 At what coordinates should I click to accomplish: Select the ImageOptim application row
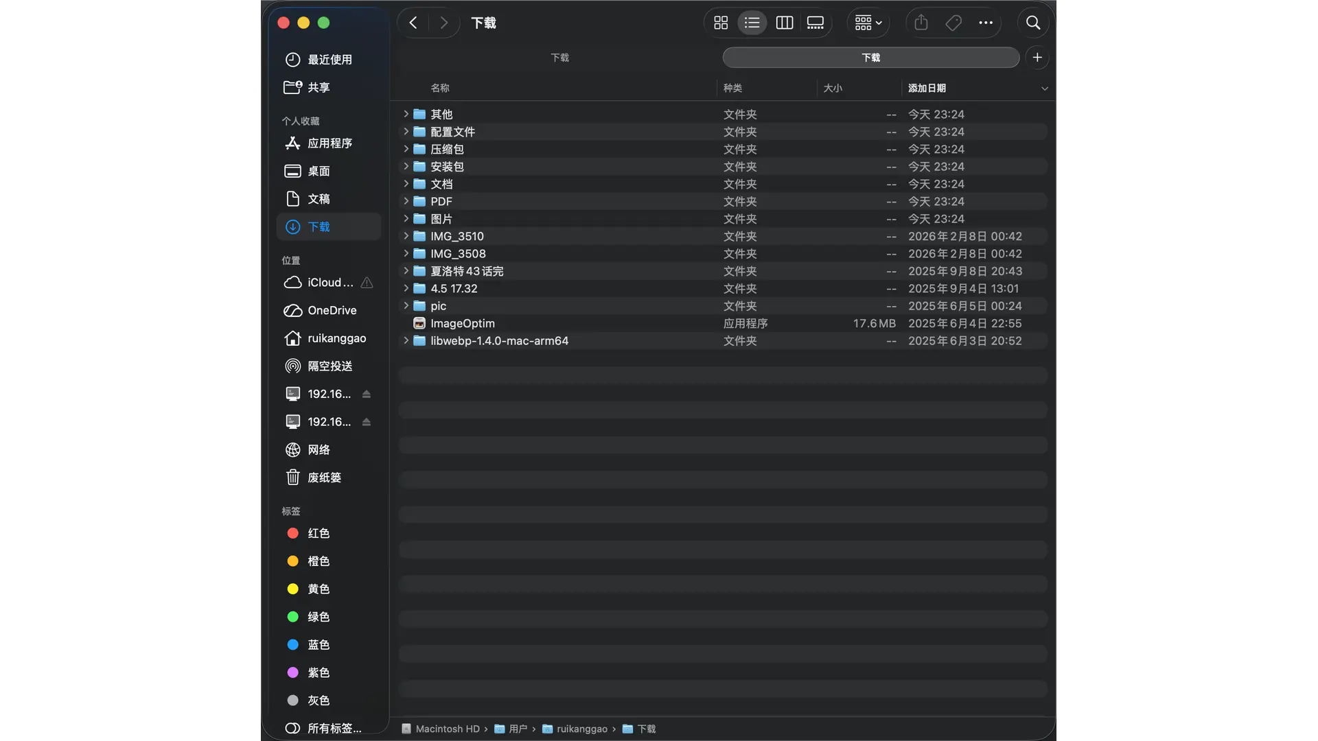462,323
